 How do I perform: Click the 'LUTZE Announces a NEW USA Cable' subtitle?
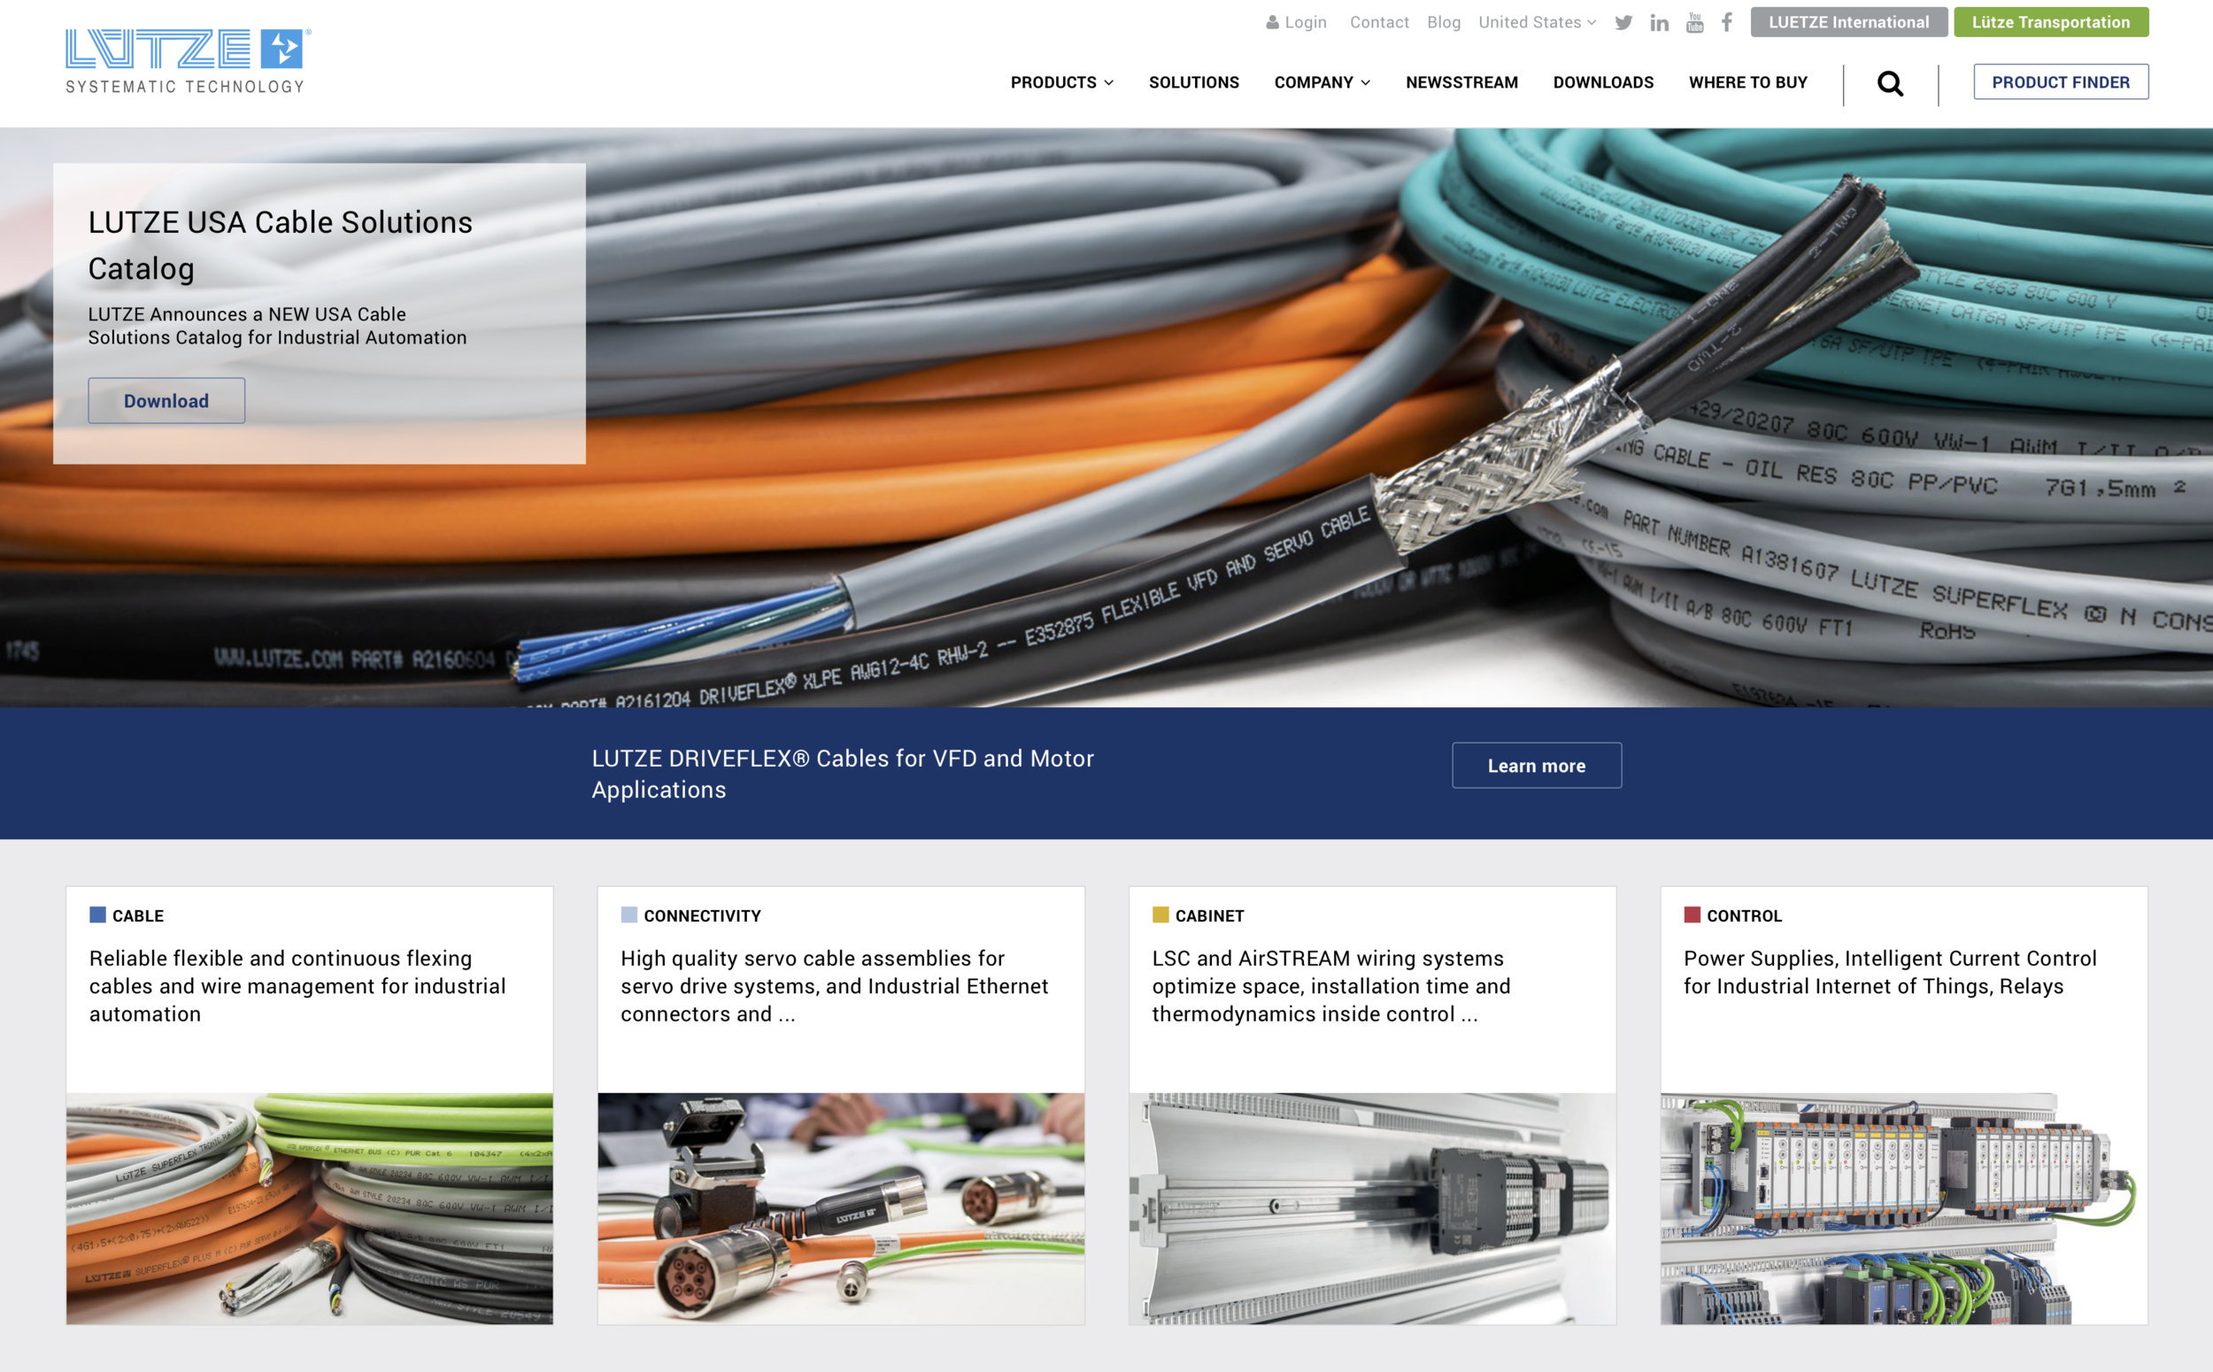pyautogui.click(x=277, y=326)
